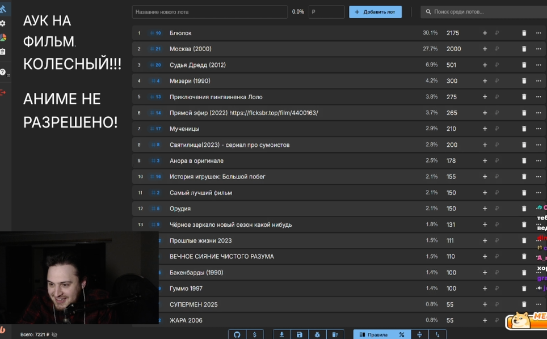This screenshot has height=339, width=547.
Task: Open the auction gavel page in sidebar
Action: (x=3, y=9)
